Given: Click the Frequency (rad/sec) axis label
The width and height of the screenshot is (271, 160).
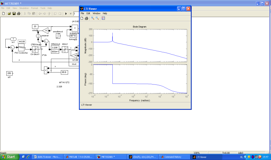Looking at the screenshot, I should [140, 100].
